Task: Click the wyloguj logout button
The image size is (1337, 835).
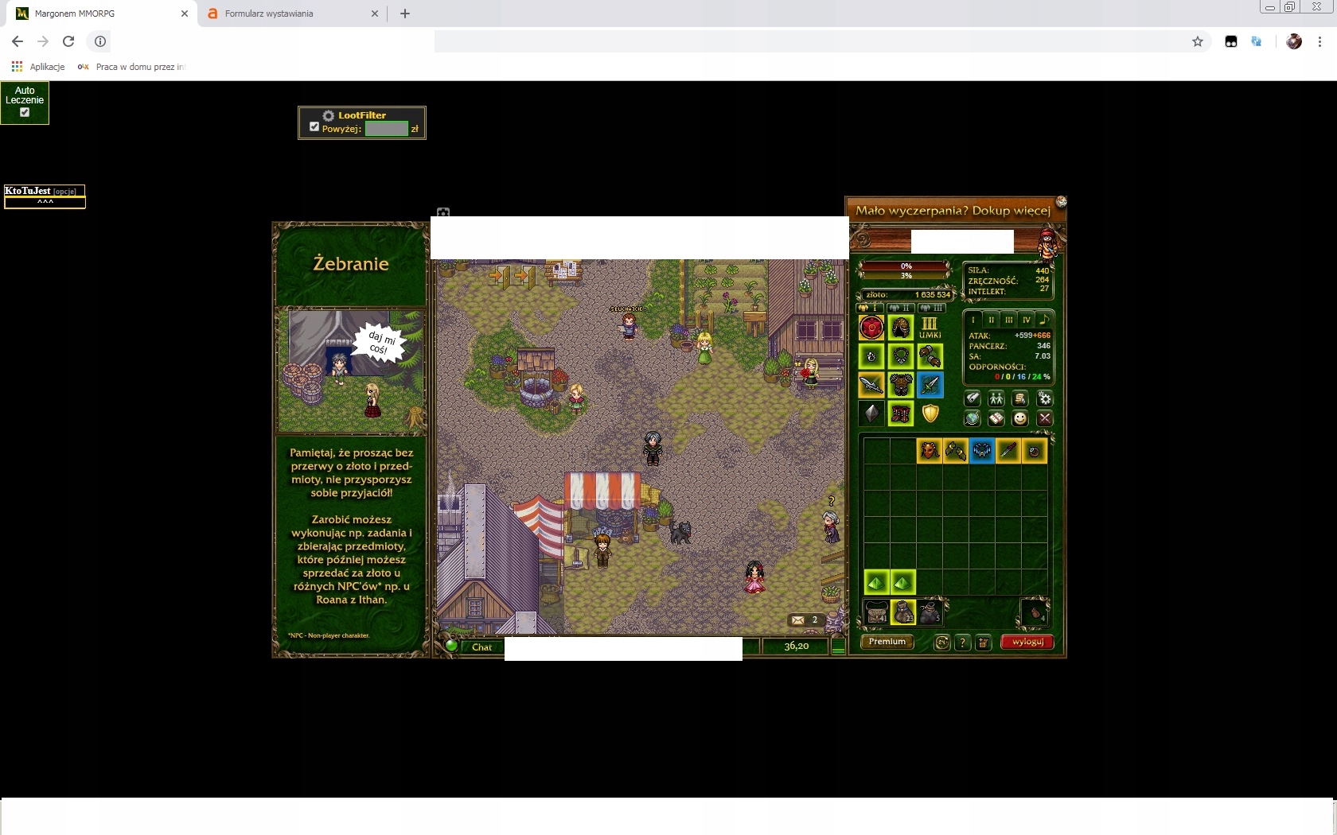Action: (1027, 642)
